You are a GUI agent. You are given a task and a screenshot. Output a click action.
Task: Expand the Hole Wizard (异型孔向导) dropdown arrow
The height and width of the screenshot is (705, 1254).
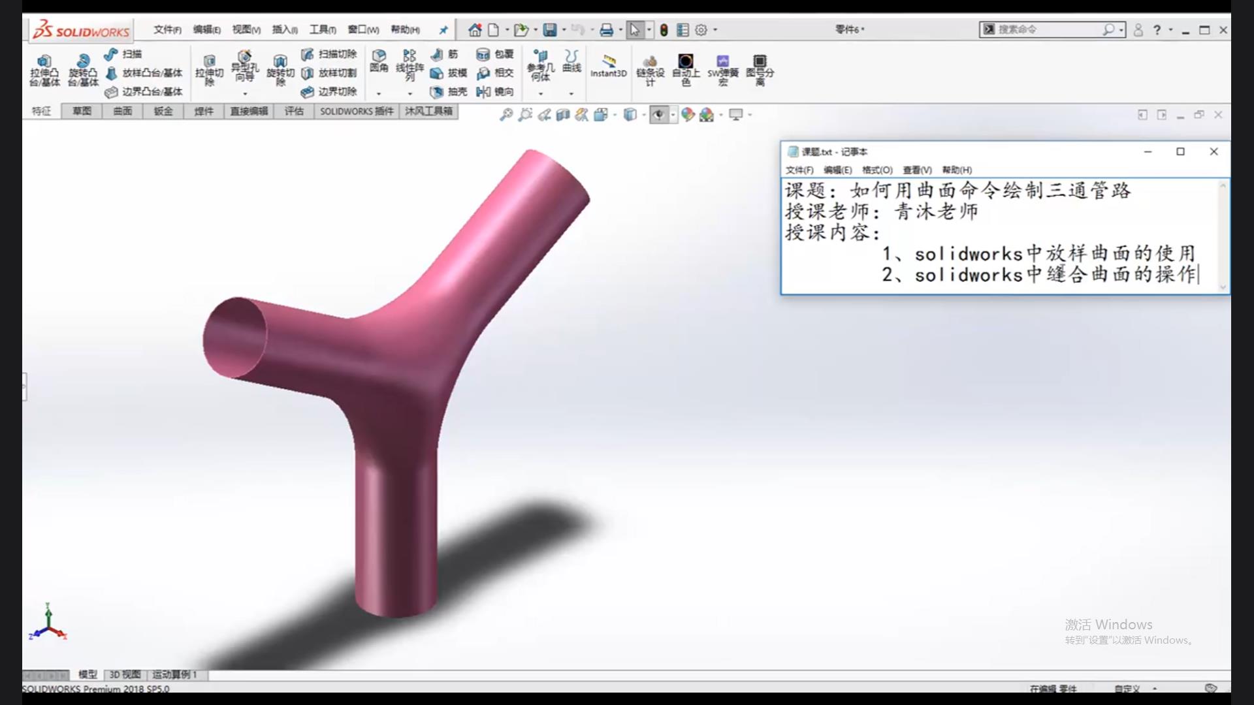click(x=245, y=94)
